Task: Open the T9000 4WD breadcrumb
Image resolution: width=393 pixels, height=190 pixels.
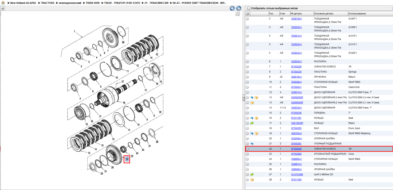Action: point(93,3)
